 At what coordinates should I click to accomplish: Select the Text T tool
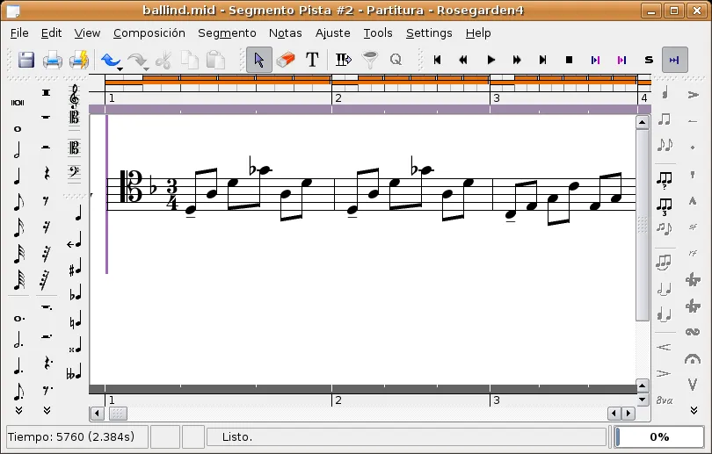tap(312, 60)
